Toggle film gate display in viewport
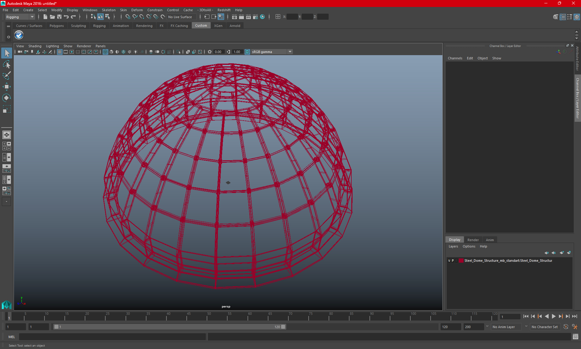This screenshot has width=581, height=349. (x=66, y=52)
